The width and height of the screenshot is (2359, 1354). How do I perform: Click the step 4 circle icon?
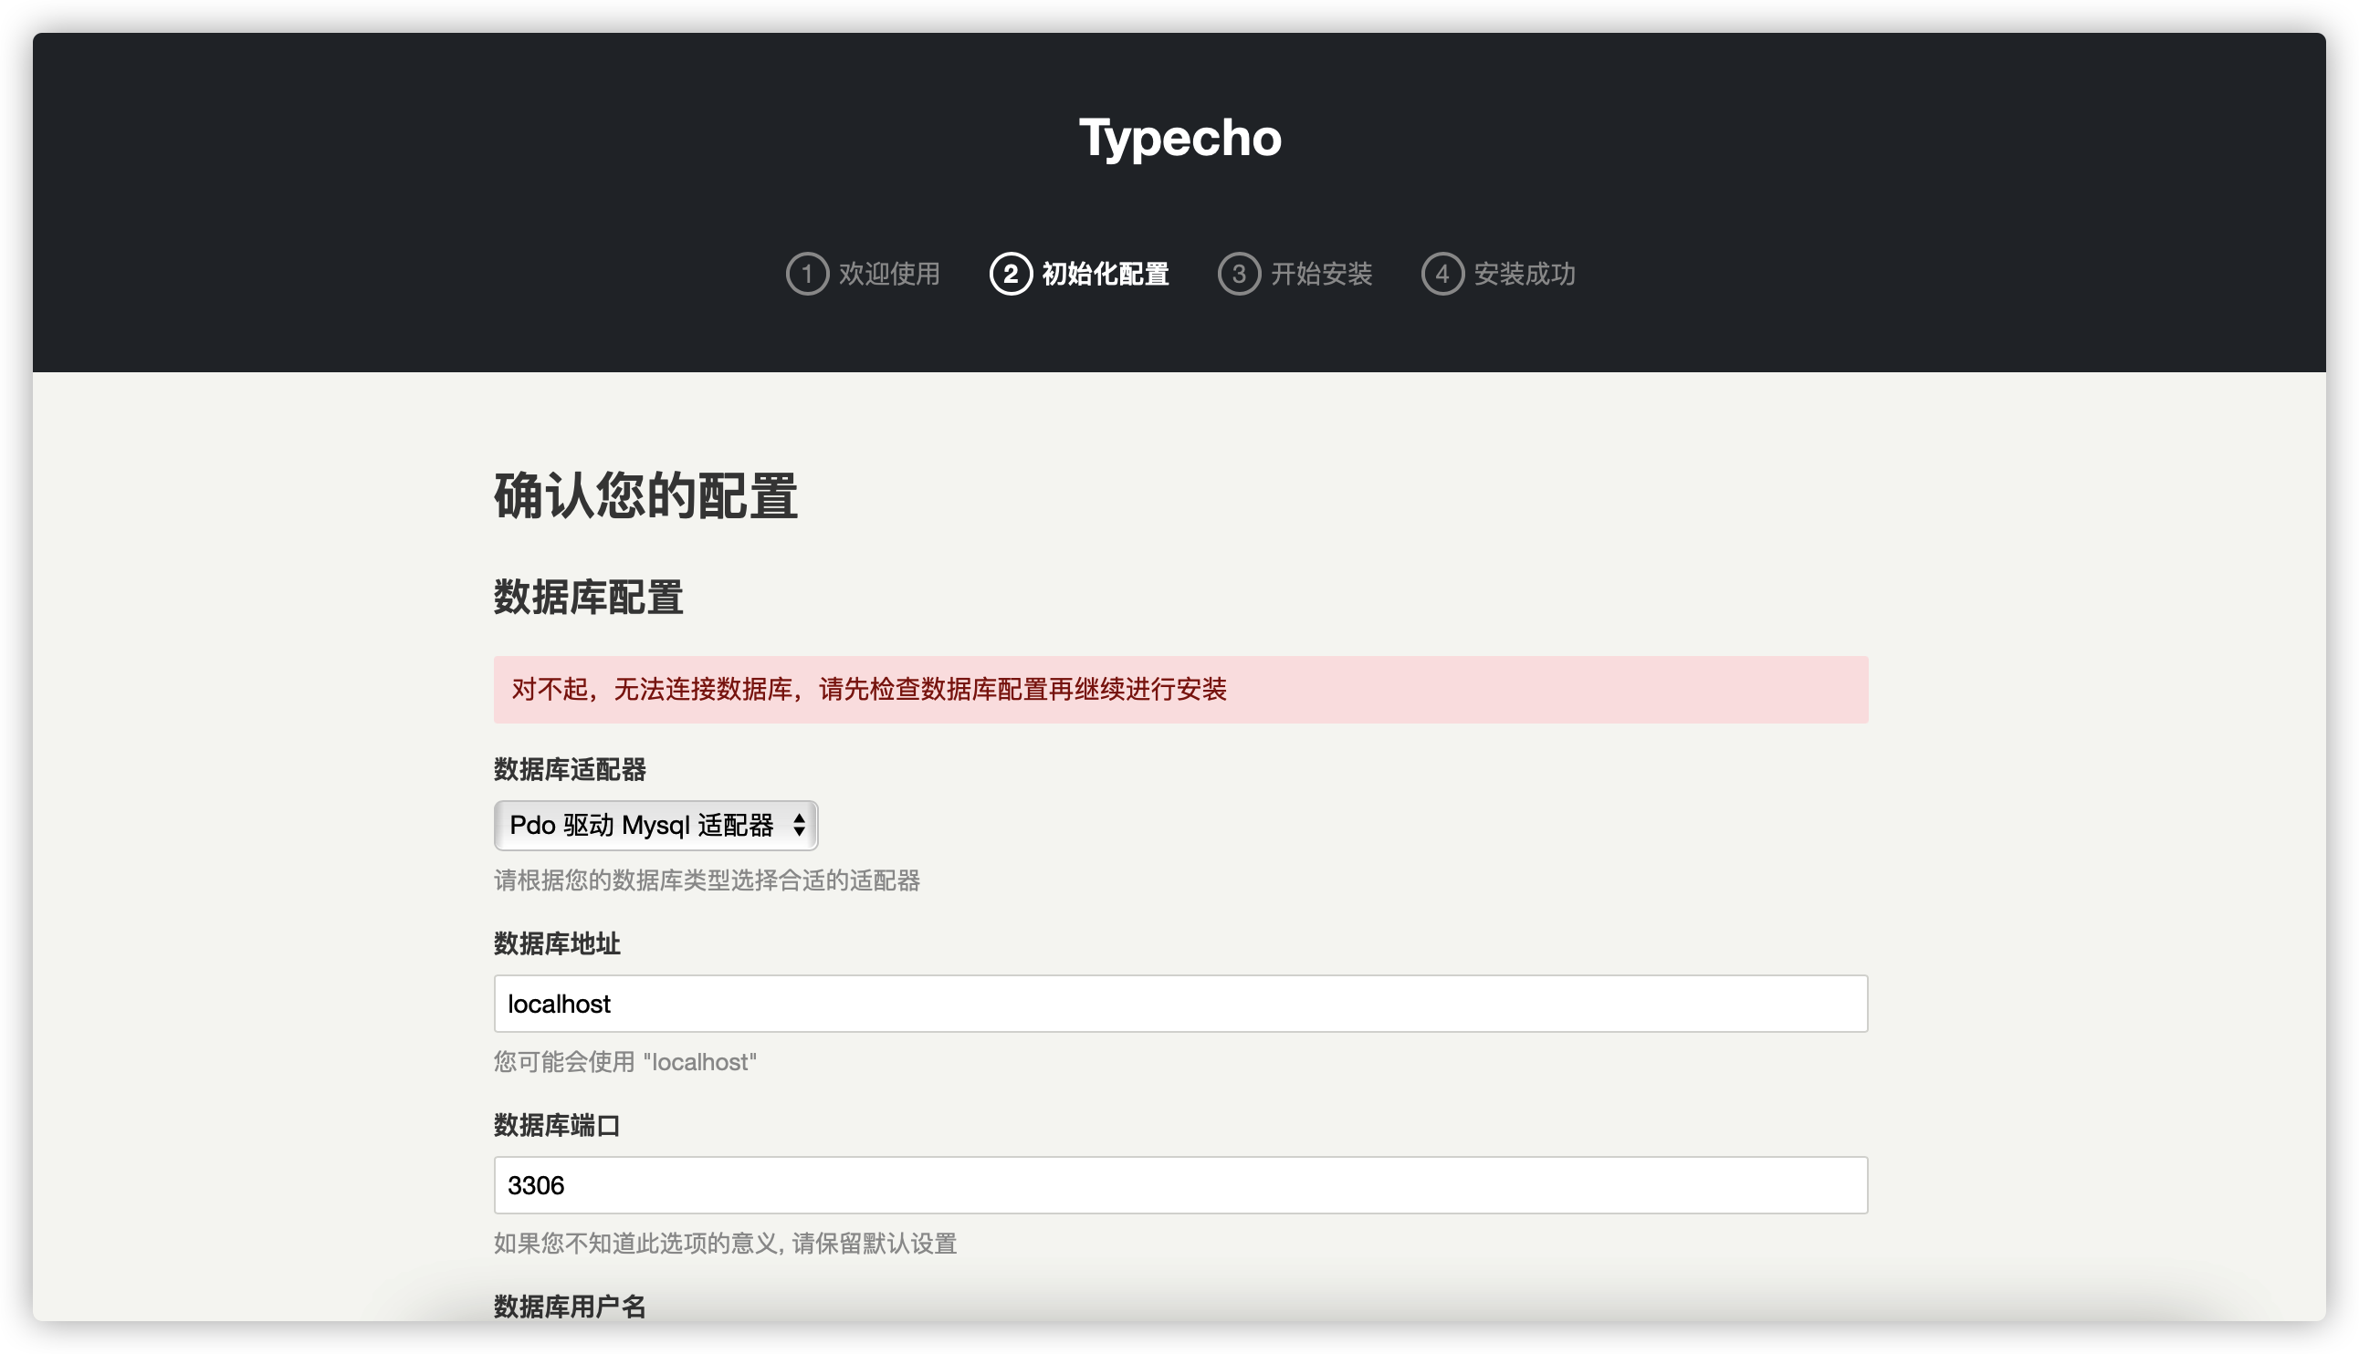[x=1442, y=274]
